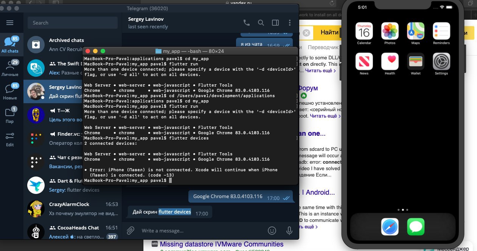Viewport: 477px width, 251px height.
Task: Start a call with Sergey Lavinov
Action: pos(247,23)
